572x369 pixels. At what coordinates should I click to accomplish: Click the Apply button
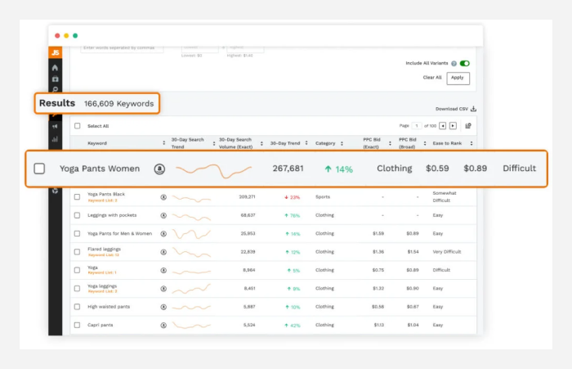458,79
